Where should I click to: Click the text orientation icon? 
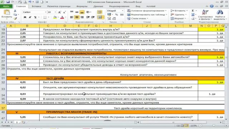(x=88, y=12)
